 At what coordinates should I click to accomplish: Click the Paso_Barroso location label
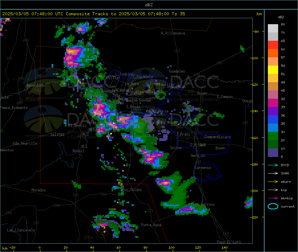[x=203, y=204]
